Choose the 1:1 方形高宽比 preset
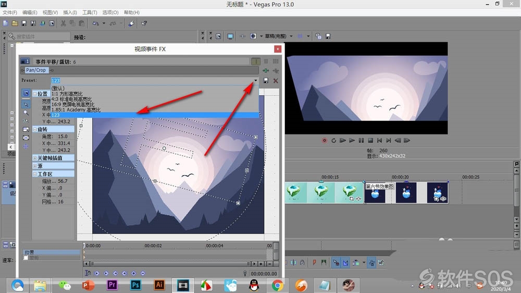Image resolution: width=521 pixels, height=293 pixels. pos(155,94)
